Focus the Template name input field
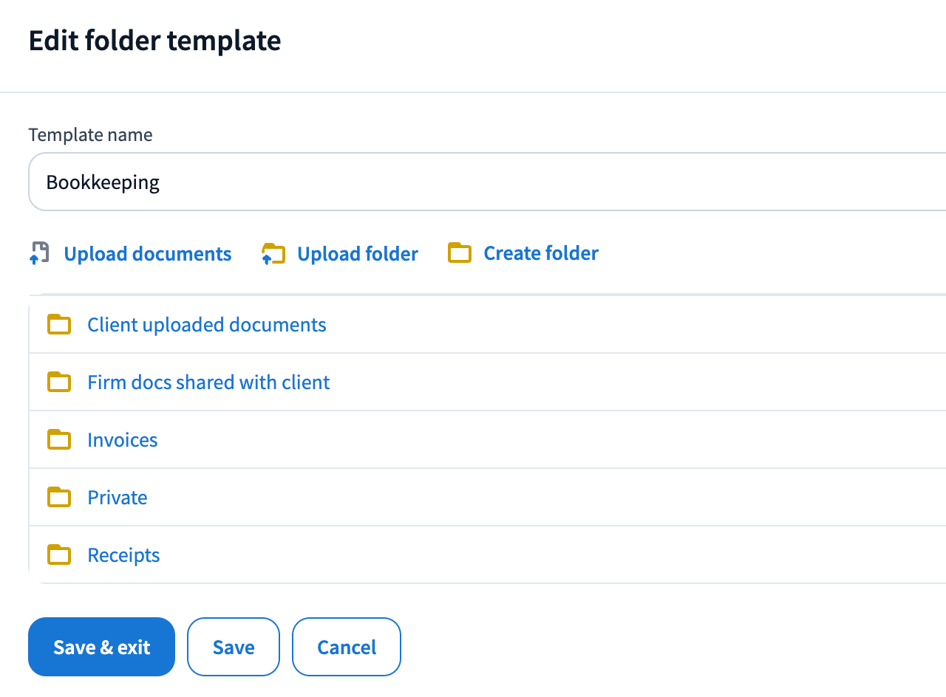This screenshot has height=697, width=946. tap(480, 182)
